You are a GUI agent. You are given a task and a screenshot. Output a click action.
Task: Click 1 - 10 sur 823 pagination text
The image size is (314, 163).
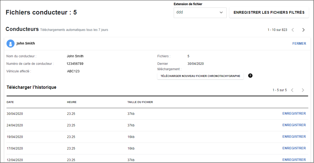(x=277, y=30)
